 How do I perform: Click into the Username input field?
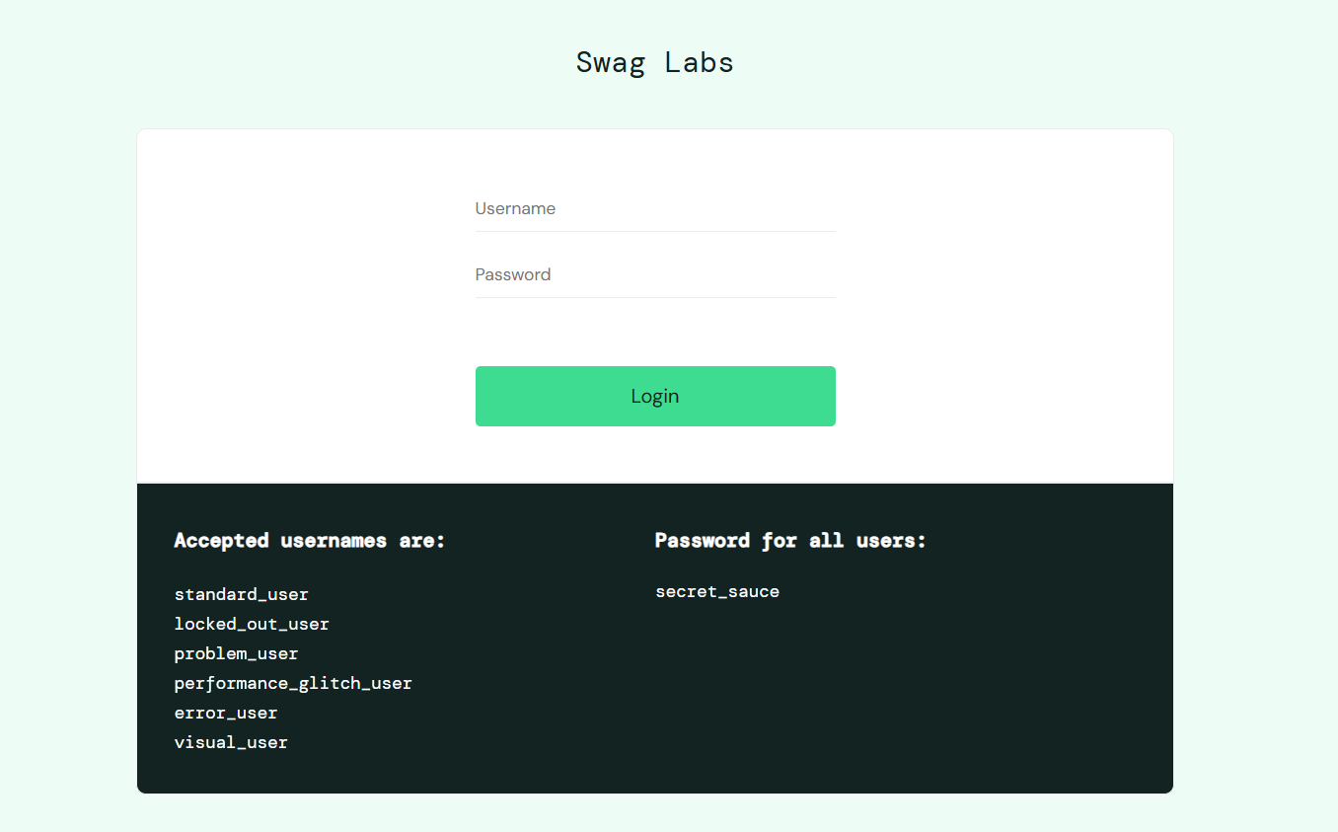[x=655, y=209]
